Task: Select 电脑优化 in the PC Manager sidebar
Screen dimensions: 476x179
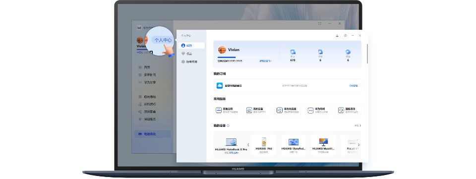Action: click(x=153, y=134)
